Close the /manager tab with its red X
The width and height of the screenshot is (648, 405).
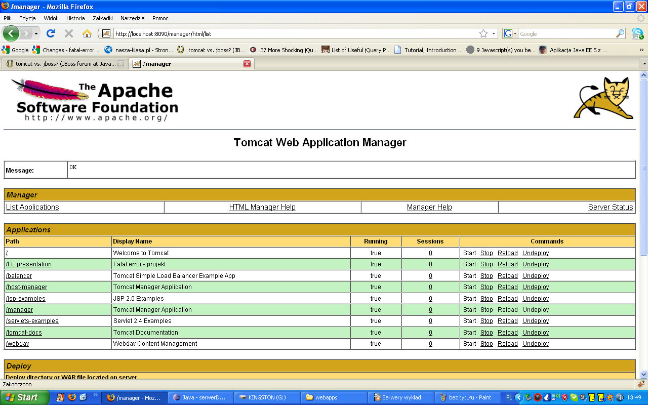tap(247, 64)
